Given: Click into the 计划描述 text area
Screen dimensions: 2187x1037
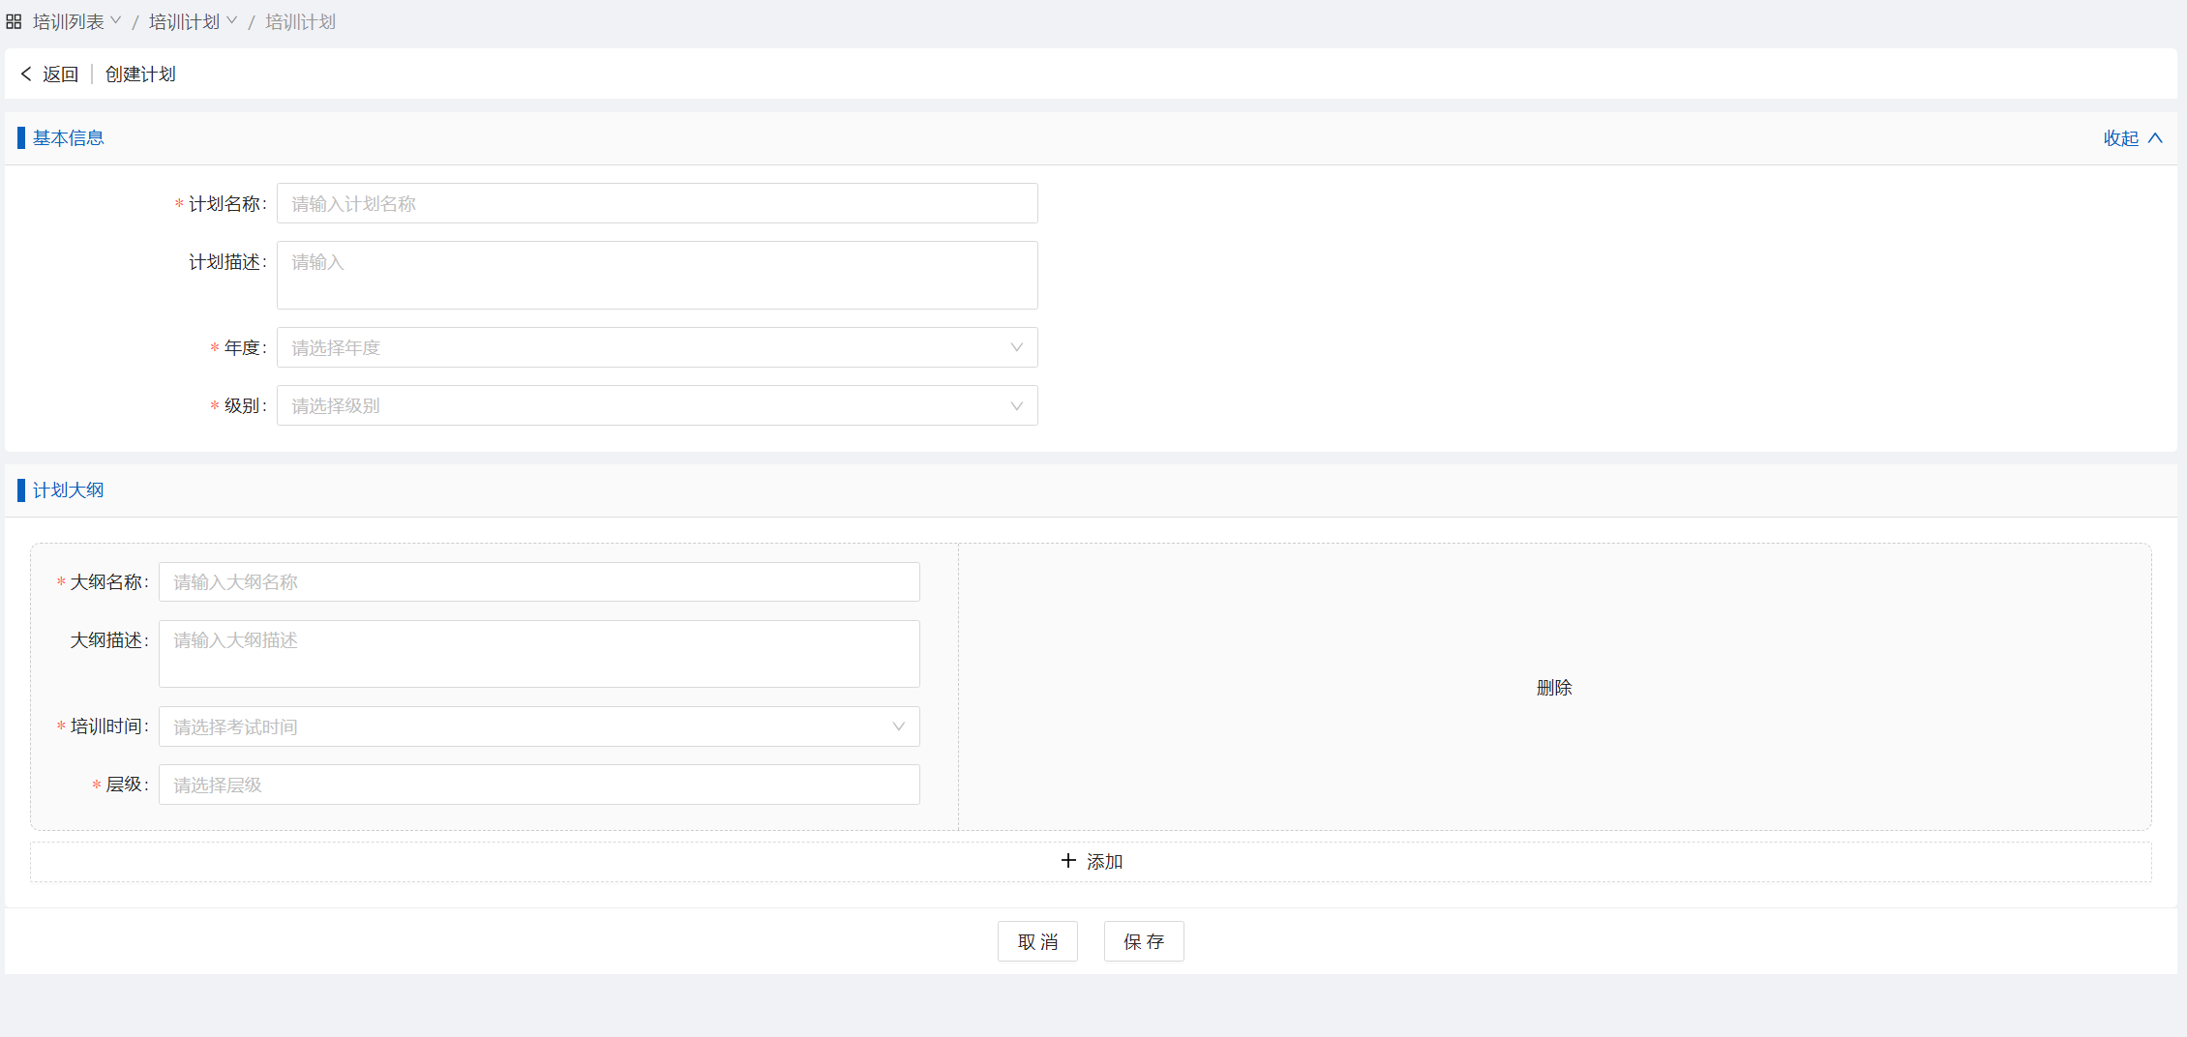Looking at the screenshot, I should (x=657, y=276).
